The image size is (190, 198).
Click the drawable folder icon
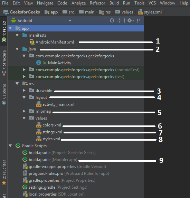[x=32, y=90]
